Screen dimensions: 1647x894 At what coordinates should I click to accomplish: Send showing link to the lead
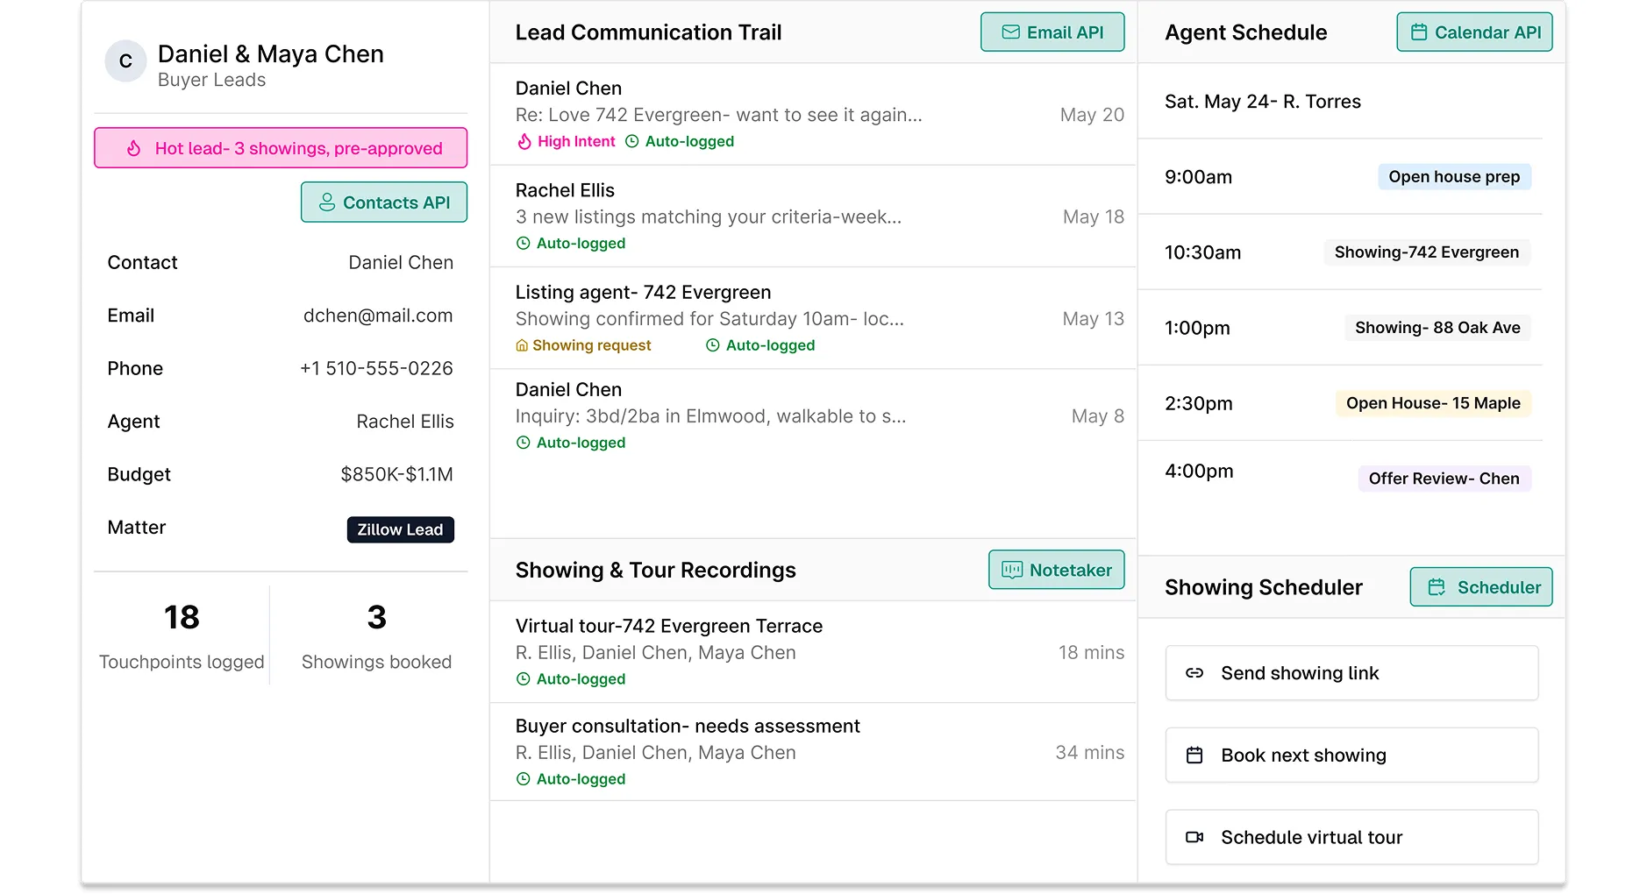tap(1351, 673)
